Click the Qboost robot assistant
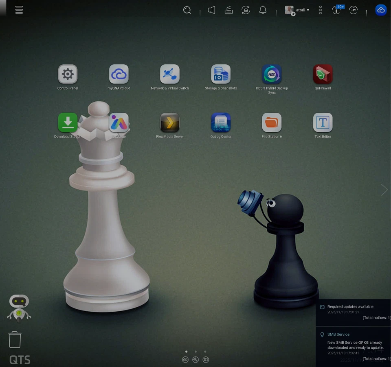This screenshot has width=391, height=367. pos(19,308)
